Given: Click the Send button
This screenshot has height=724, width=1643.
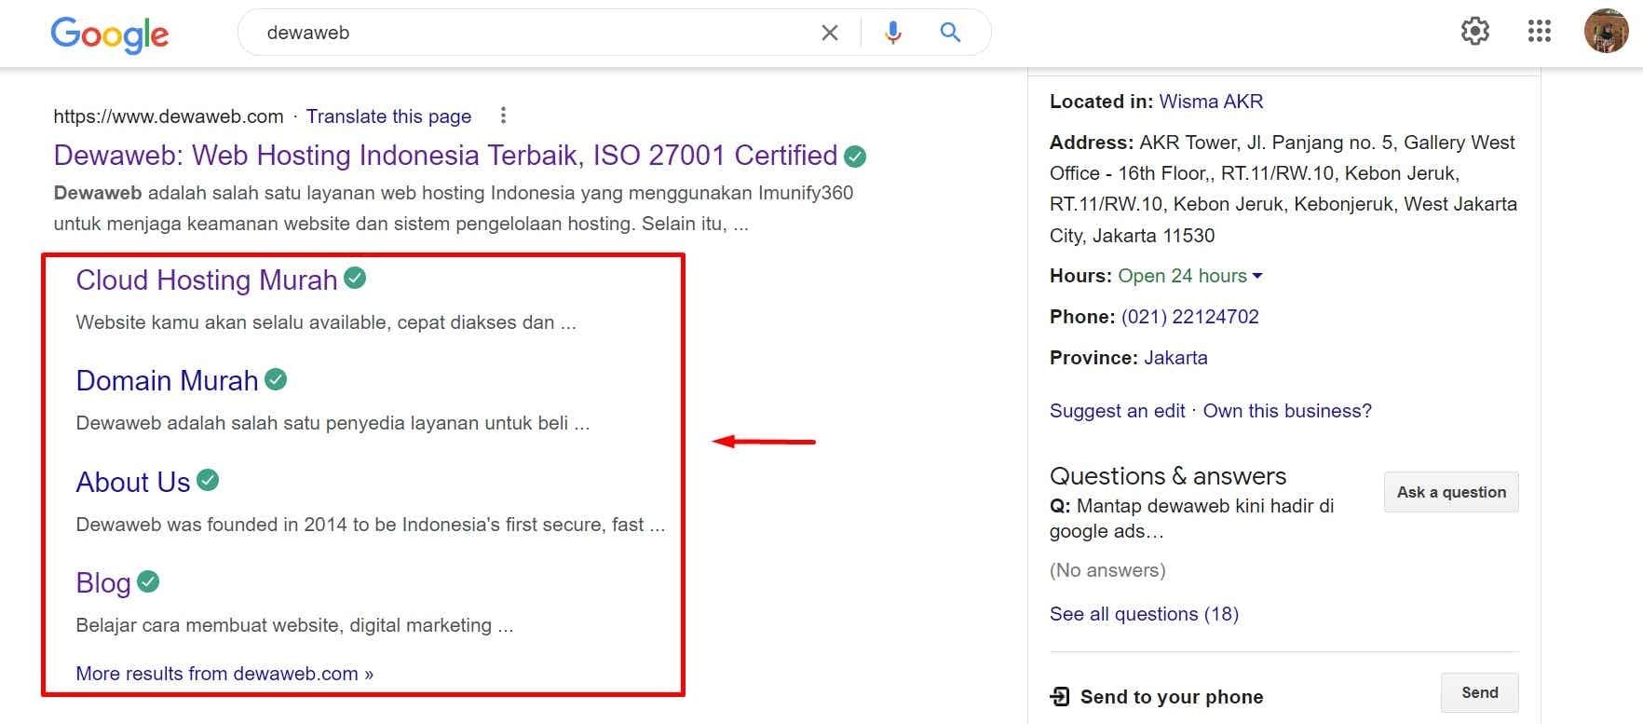Looking at the screenshot, I should (1480, 692).
